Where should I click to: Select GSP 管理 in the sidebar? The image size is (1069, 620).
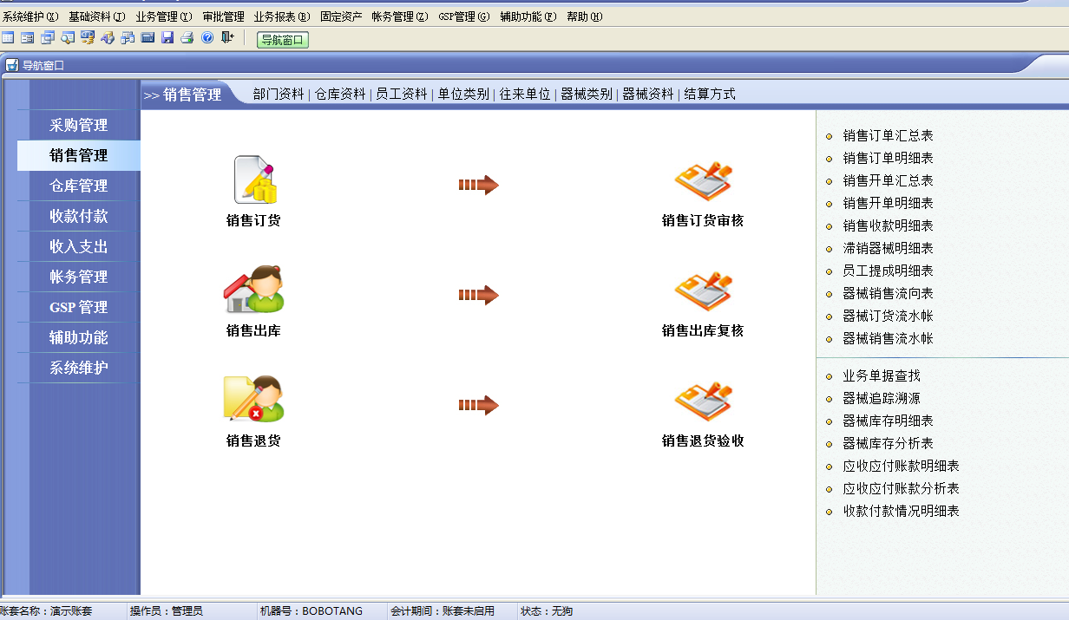tap(79, 307)
